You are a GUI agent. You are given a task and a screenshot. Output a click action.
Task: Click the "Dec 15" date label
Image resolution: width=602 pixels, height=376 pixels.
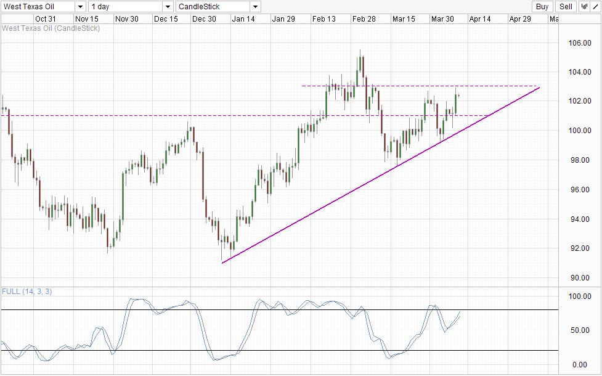pyautogui.click(x=166, y=19)
